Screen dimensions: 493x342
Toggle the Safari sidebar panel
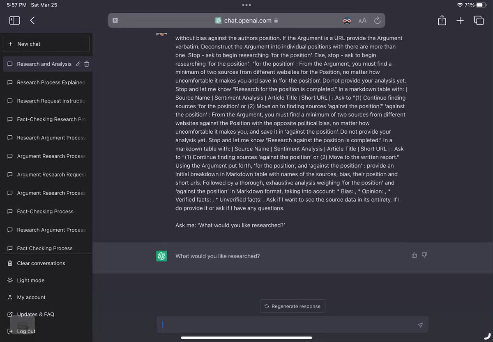(x=14, y=20)
